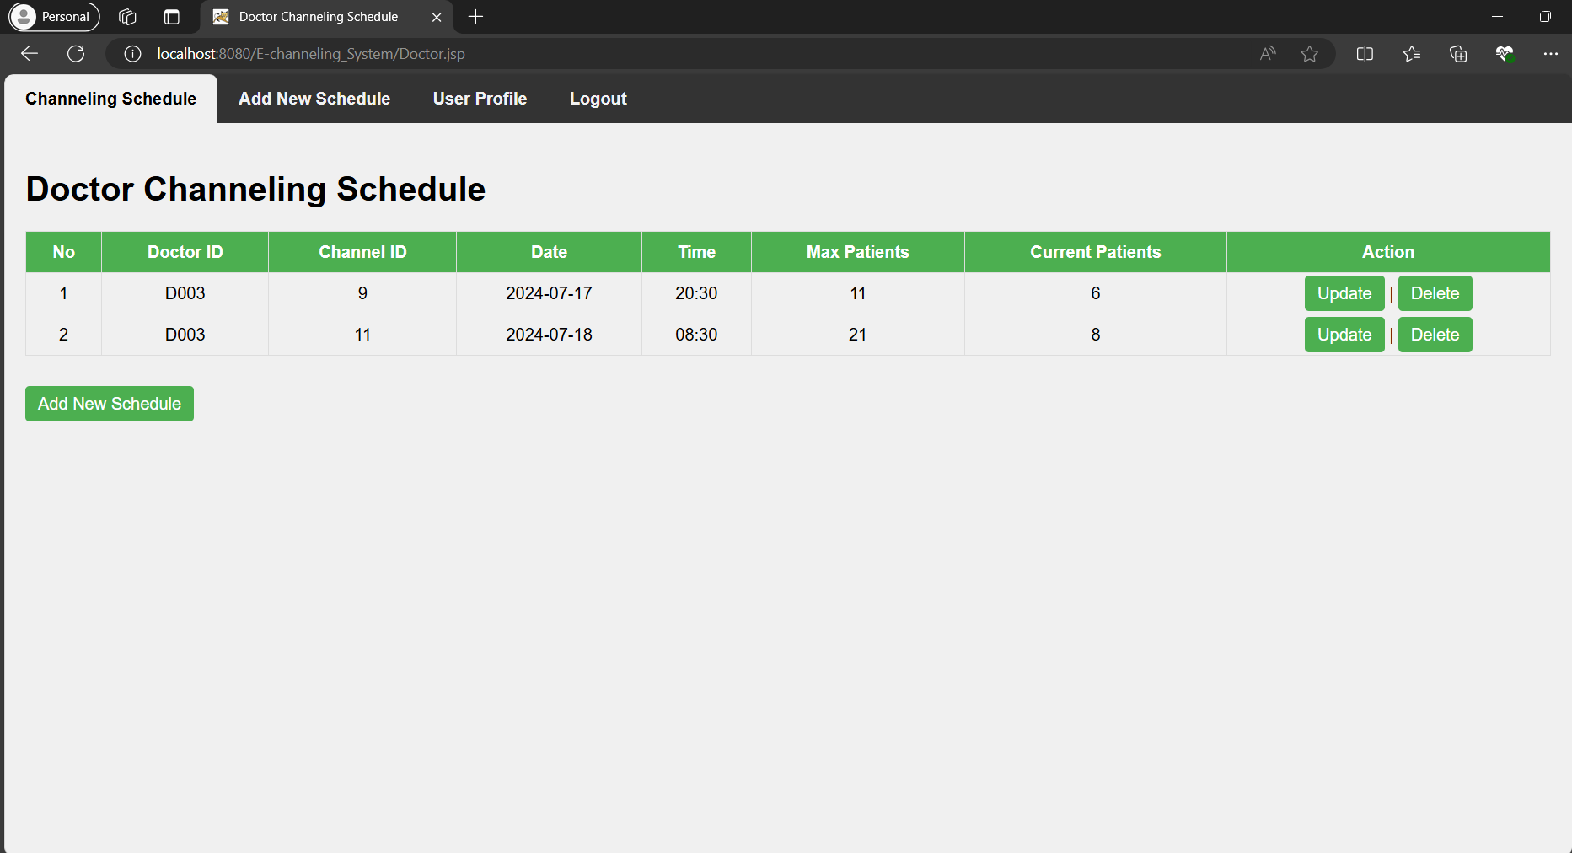Select the time cell 20:30

[x=696, y=293]
